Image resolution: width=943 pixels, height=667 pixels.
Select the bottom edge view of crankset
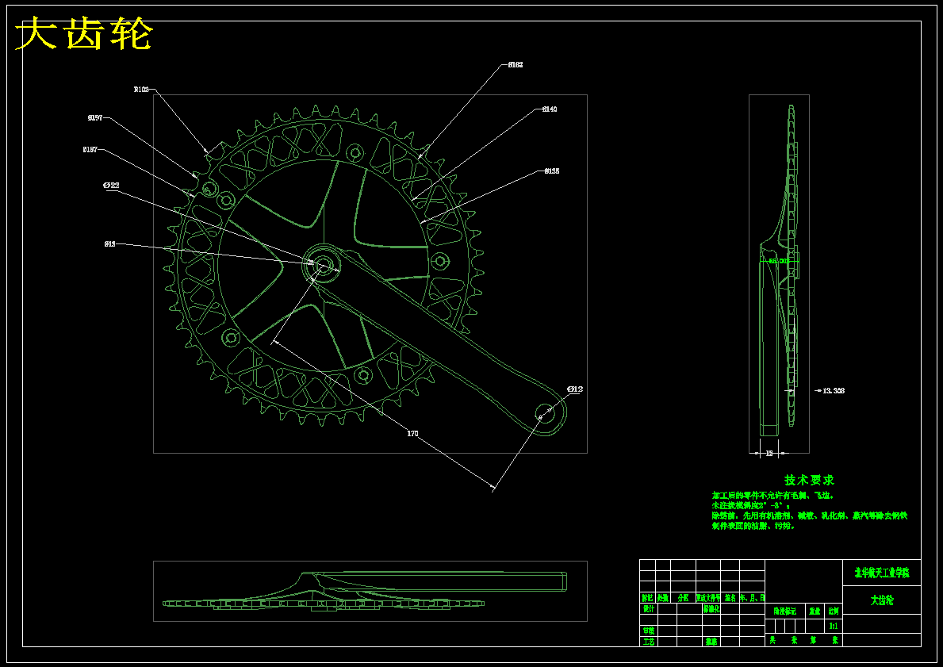point(365,592)
